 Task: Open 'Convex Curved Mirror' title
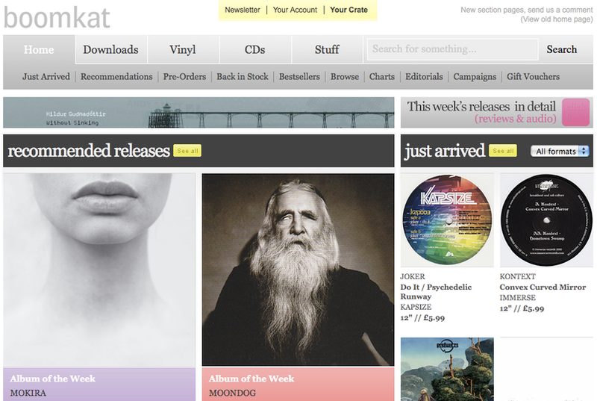point(543,287)
